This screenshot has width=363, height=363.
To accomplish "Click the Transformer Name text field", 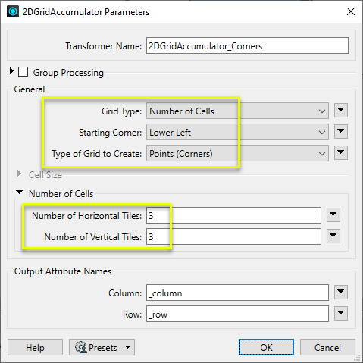I will [247, 45].
